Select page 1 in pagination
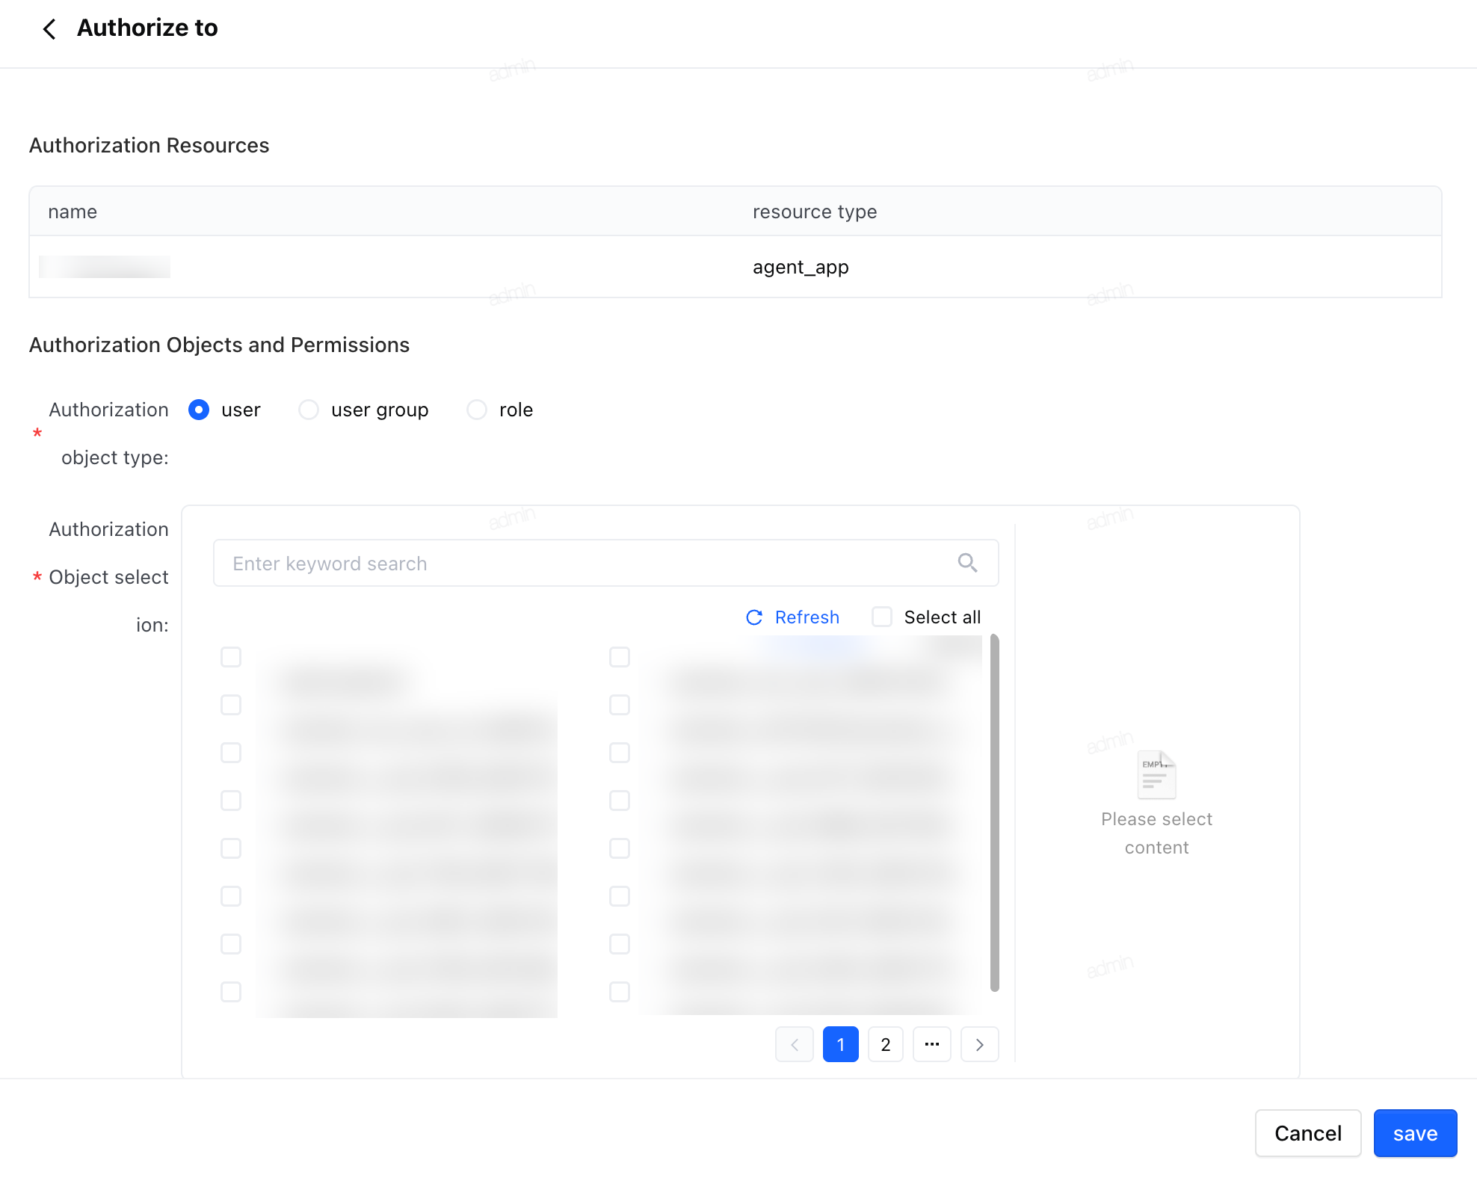 pos(841,1044)
